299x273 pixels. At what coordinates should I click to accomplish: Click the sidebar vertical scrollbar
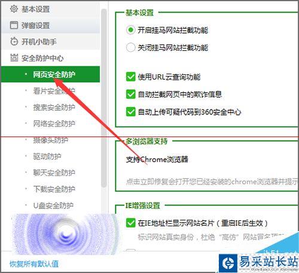click(103, 98)
